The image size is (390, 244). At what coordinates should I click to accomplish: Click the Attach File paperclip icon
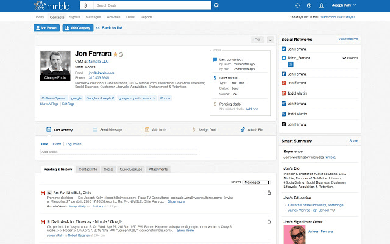(x=243, y=130)
